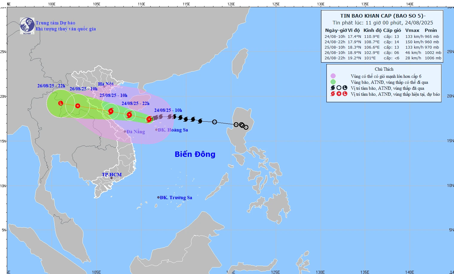
Task: Click the NCHMF logo in the top-left
Action: (27, 26)
